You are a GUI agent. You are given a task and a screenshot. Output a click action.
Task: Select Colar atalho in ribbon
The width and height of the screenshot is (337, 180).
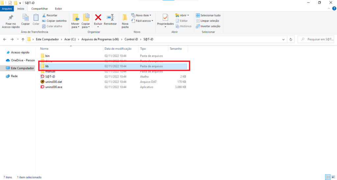coord(52,26)
